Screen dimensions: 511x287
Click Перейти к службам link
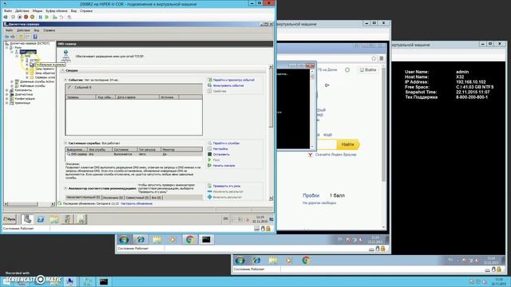coord(226,143)
